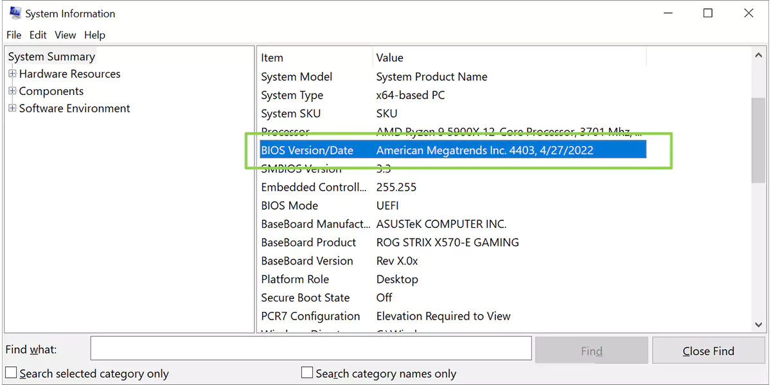Focus the Find what input field
771x385 pixels.
point(311,348)
